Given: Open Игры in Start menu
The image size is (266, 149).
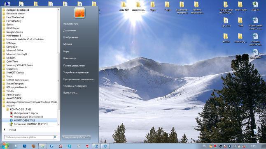Looking at the screenshot, I should click(66, 51).
